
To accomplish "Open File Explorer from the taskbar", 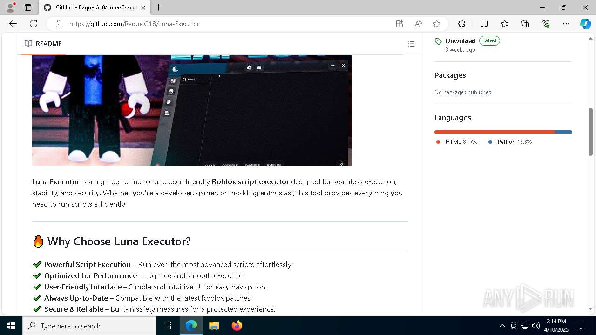I will [x=214, y=326].
